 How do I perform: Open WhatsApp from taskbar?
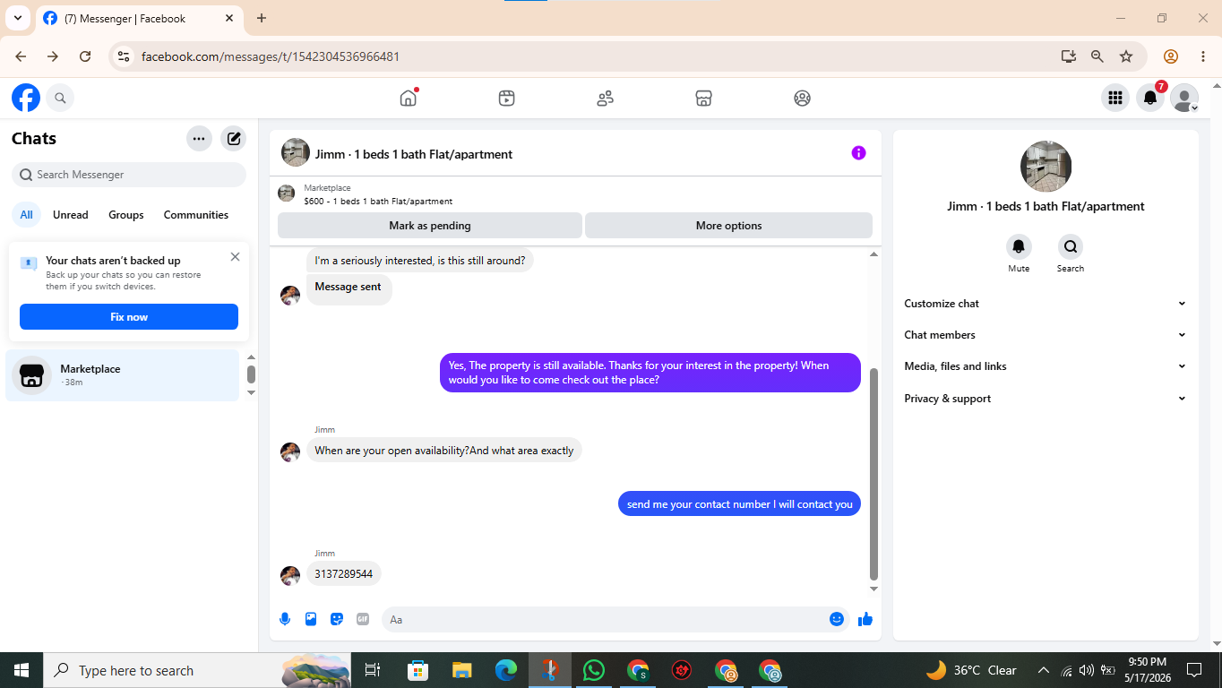[x=594, y=670]
